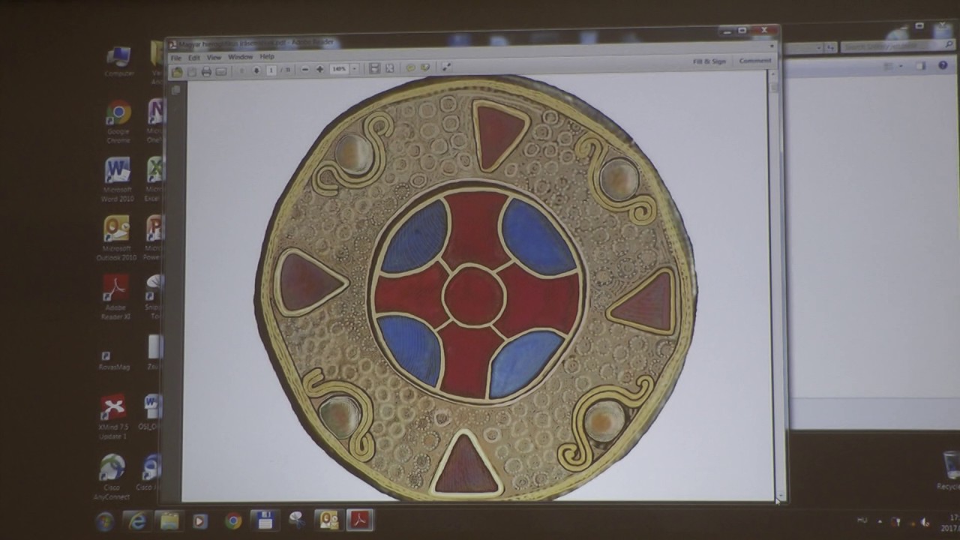Open Cisco AnyConnect desktop shortcut
960x540 pixels.
(x=112, y=477)
